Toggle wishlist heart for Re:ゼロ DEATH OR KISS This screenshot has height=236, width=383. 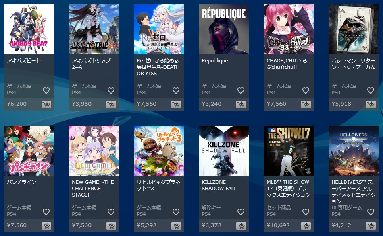click(176, 90)
